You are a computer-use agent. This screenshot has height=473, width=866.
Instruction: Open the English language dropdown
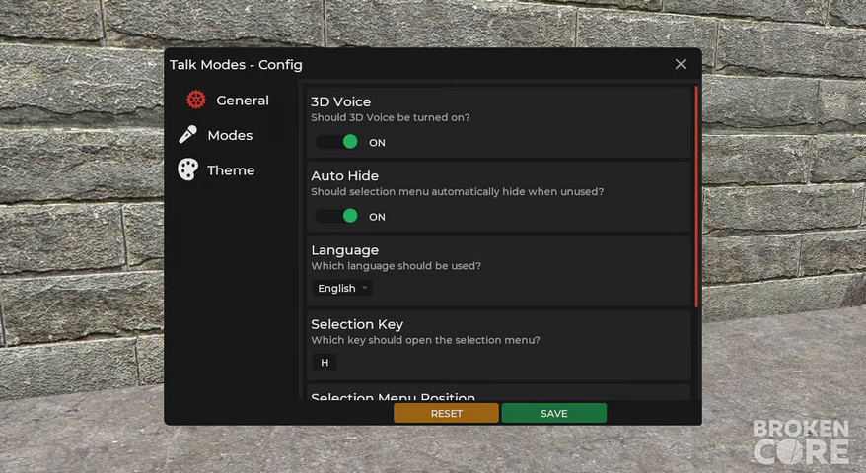pyautogui.click(x=342, y=288)
